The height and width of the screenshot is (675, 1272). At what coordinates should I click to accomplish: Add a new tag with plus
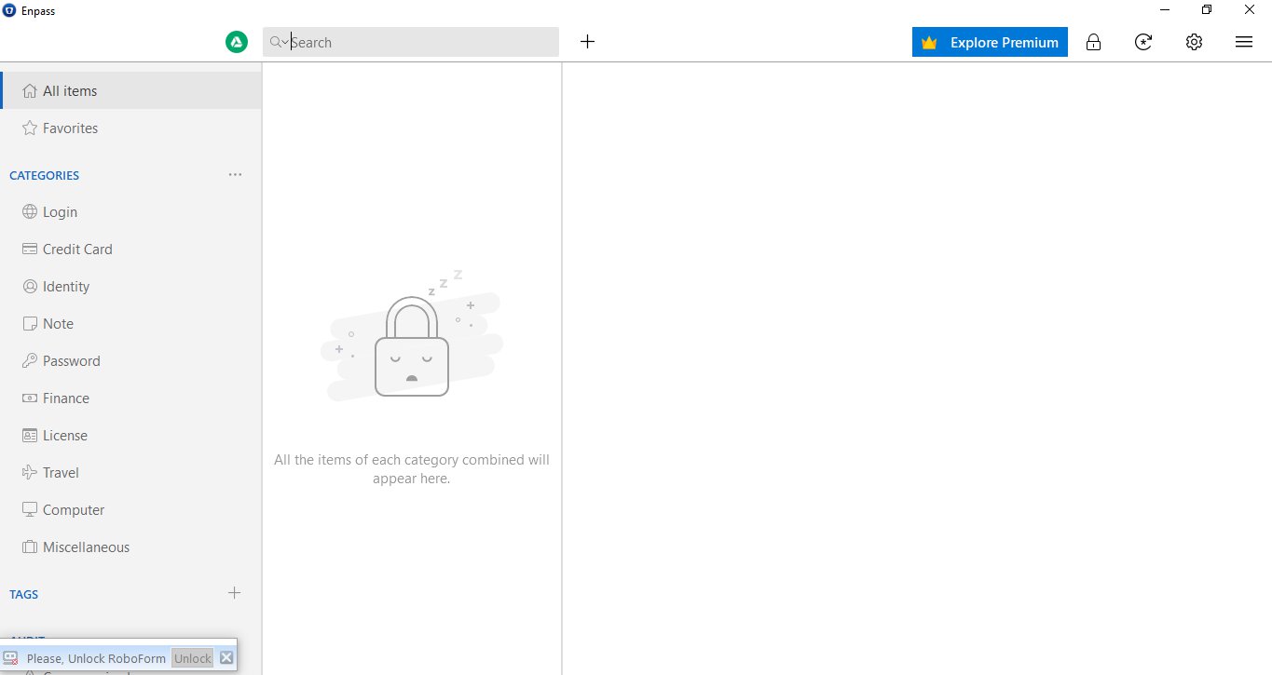235,593
